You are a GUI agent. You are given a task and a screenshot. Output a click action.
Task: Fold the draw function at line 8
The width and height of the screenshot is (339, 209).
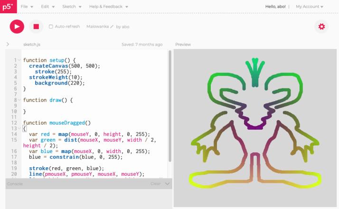[x=19, y=100]
